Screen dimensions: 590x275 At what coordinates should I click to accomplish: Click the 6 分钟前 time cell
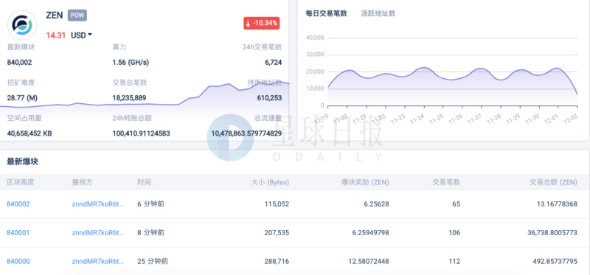pos(151,204)
